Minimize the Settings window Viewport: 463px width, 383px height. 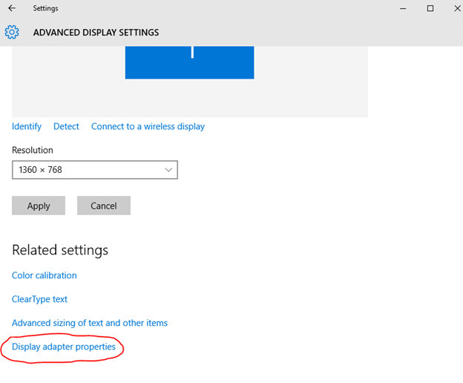pos(403,9)
